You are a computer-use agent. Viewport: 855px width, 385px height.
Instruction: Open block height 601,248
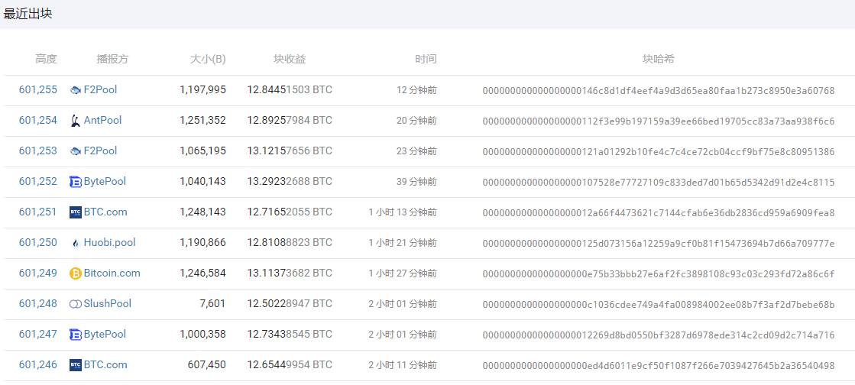click(x=38, y=304)
